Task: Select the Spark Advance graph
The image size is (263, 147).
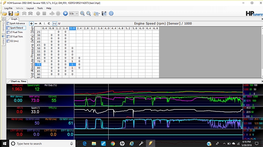Action: click(x=16, y=24)
